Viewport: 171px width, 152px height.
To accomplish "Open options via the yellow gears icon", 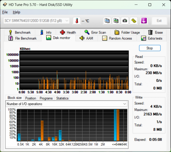I will [x=134, y=21].
